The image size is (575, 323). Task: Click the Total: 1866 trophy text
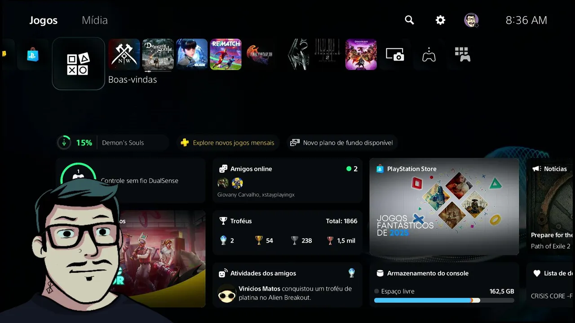342,221
